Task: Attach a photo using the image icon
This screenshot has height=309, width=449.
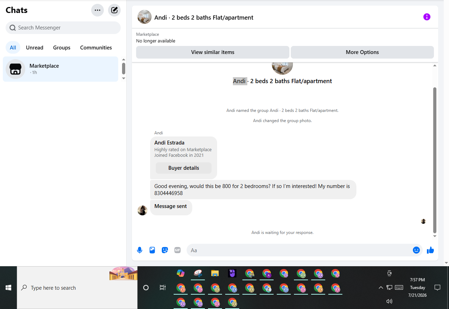Action: click(x=152, y=250)
